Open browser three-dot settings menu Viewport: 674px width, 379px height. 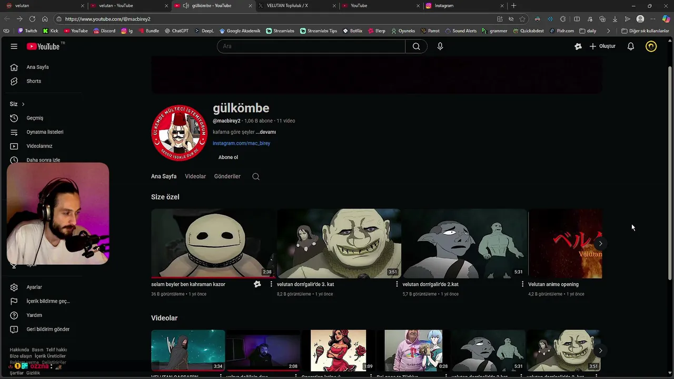tap(653, 19)
